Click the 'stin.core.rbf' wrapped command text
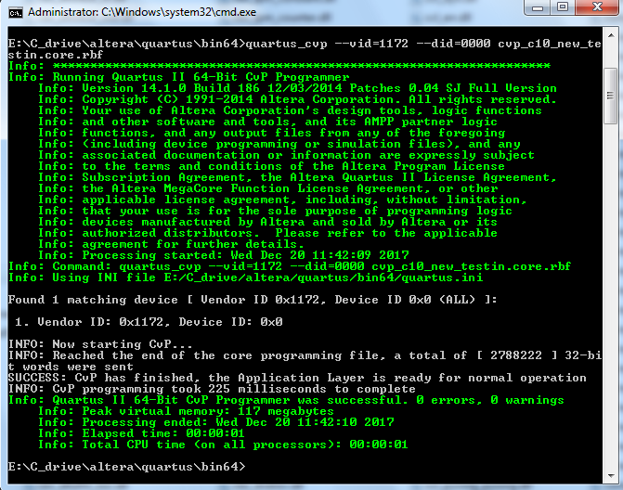The width and height of the screenshot is (623, 490). click(56, 55)
